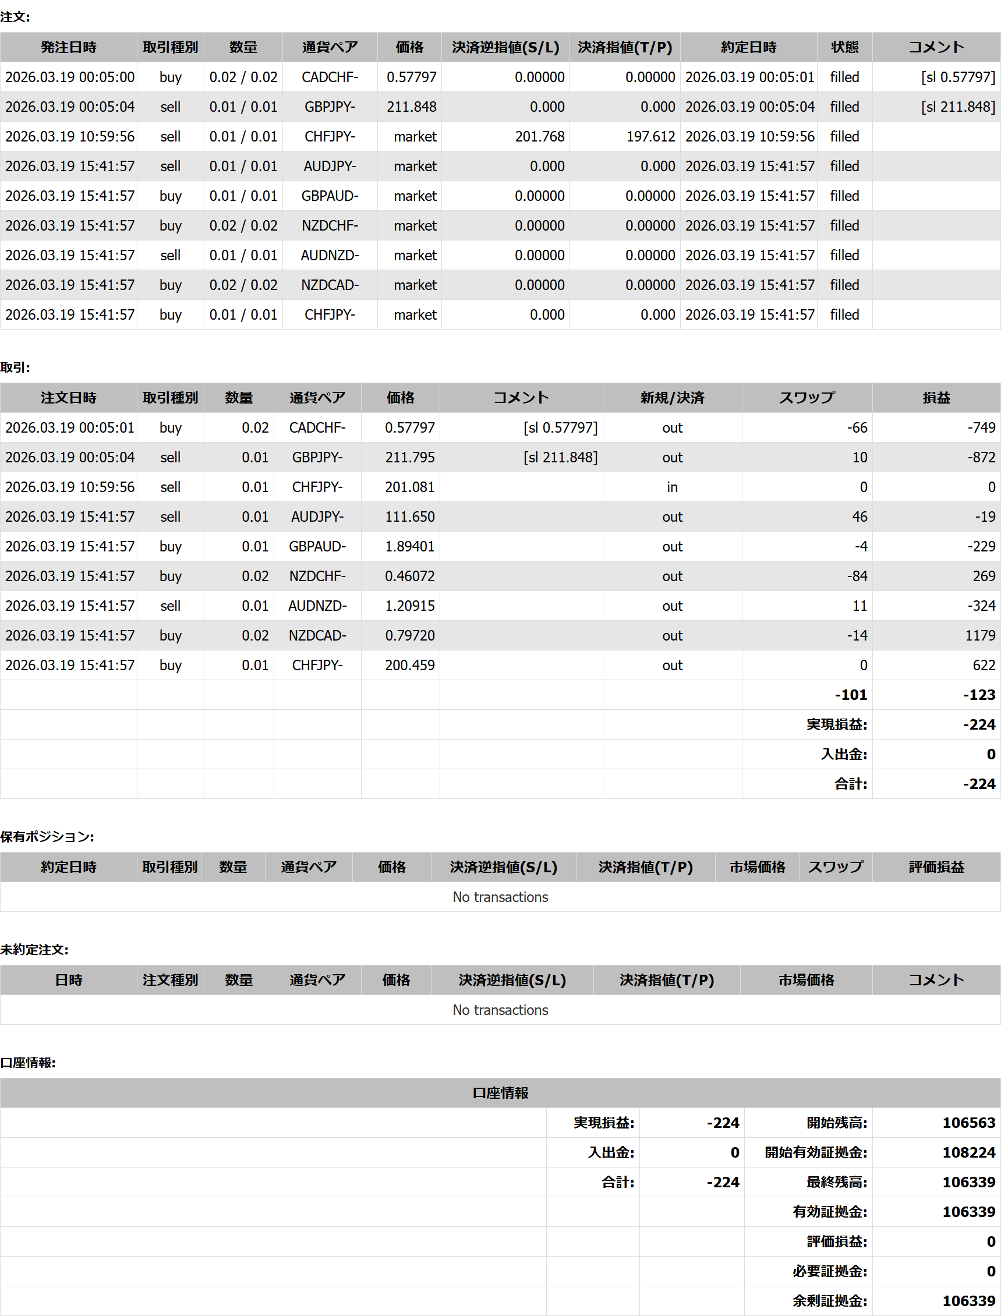This screenshot has height=1316, width=1001.
Task: Click the 開始有効証拠金 value 108224
Action: [968, 1152]
